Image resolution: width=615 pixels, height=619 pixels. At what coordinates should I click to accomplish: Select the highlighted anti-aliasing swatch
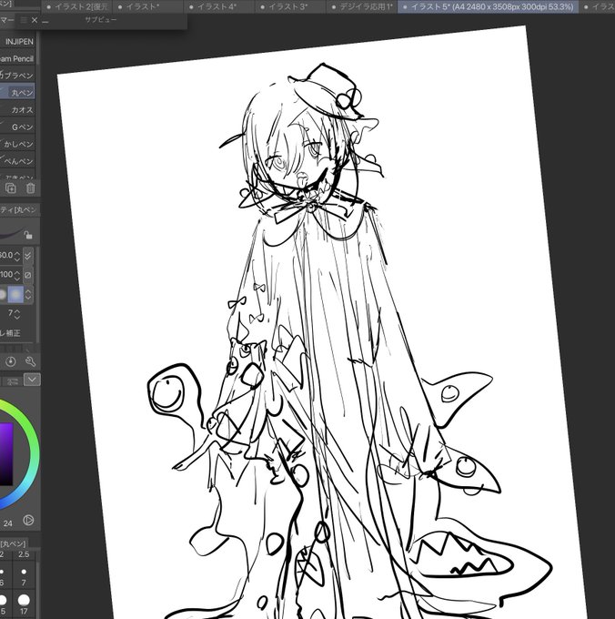pos(15,295)
